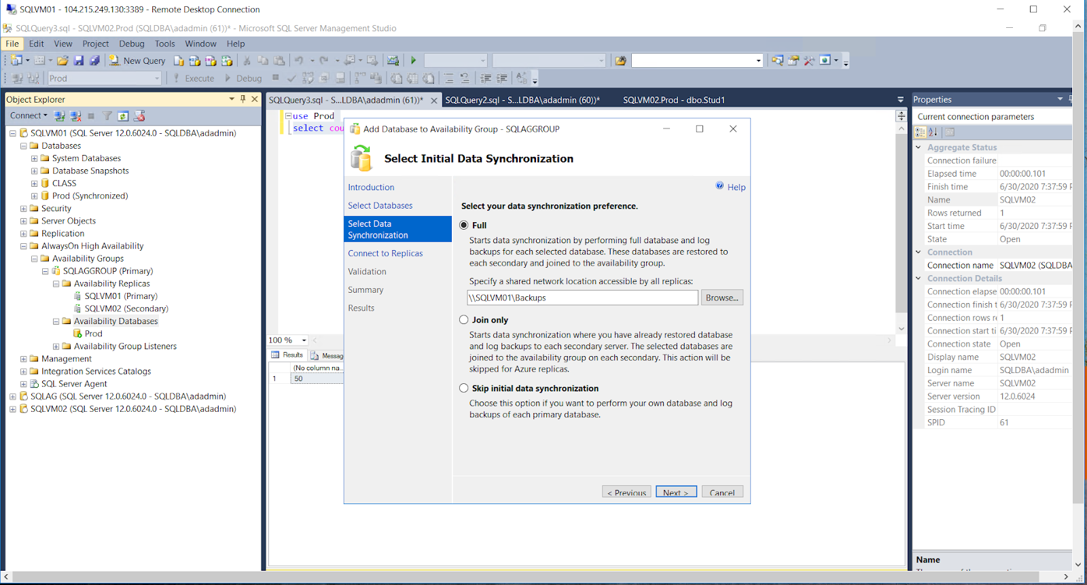Image resolution: width=1087 pixels, height=585 pixels.
Task: Click the Disconnect icon in Object Explorer
Action: 76,116
